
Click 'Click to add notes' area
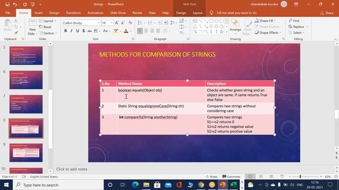(72, 169)
